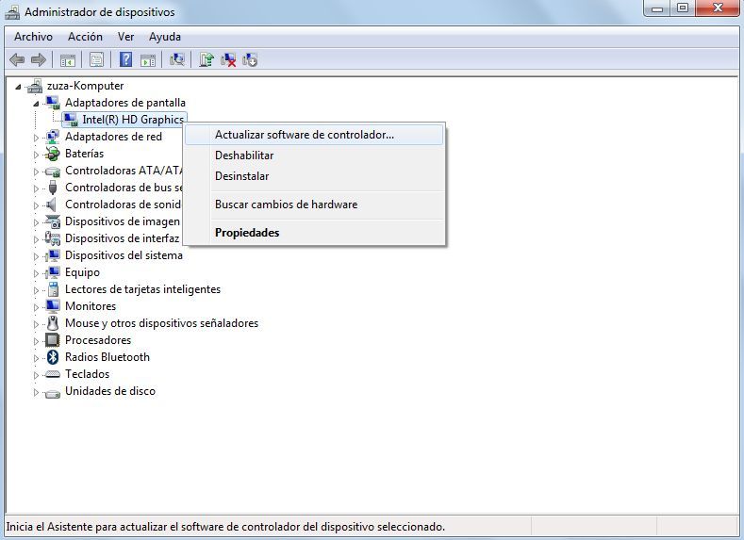
Task: Expand the Dispositivos del sistema node
Action: click(x=36, y=256)
